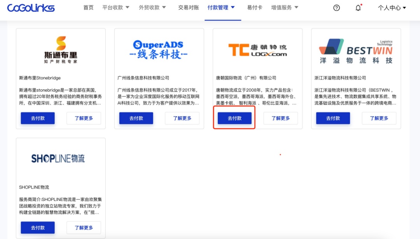Click 去付款 for 浙江洋溢物流科技有限公司
The image size is (420, 239).
pyautogui.click(x=333, y=118)
